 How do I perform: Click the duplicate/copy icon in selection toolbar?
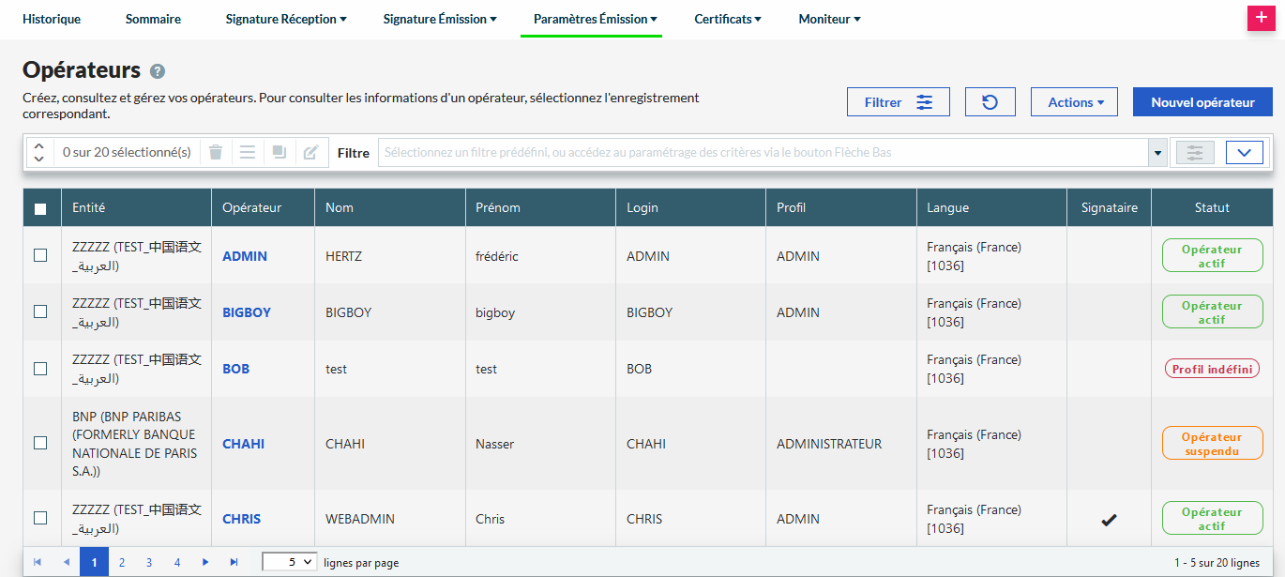coord(279,152)
